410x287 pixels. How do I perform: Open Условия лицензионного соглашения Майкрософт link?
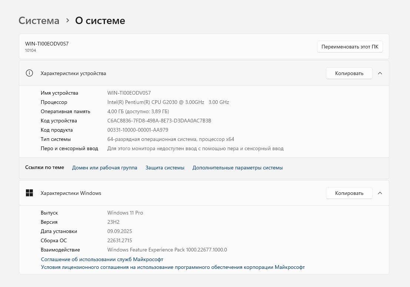173,267
